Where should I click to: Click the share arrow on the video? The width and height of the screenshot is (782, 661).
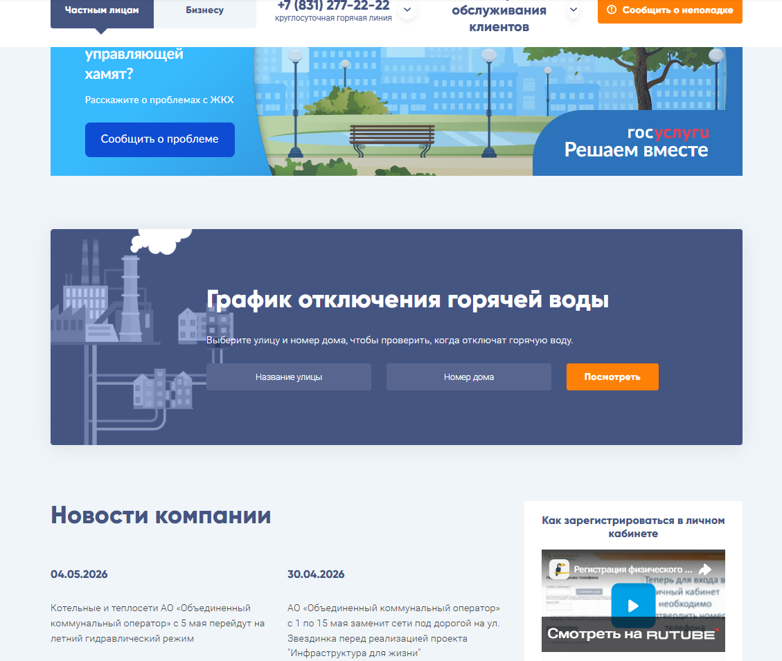[704, 569]
